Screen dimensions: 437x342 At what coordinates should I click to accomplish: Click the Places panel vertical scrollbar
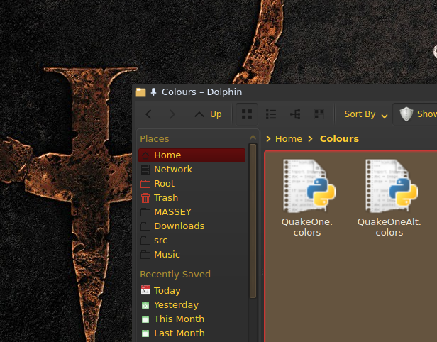(253, 221)
